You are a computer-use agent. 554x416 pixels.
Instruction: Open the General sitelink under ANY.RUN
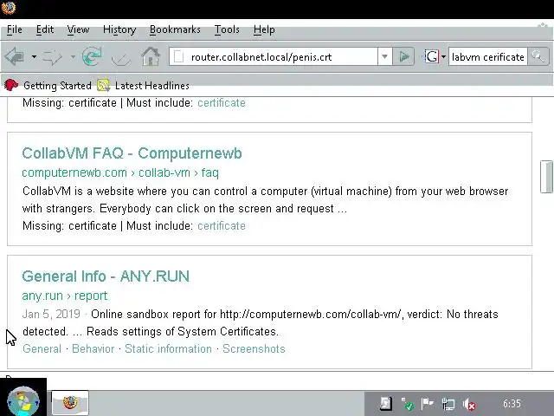[42, 348]
